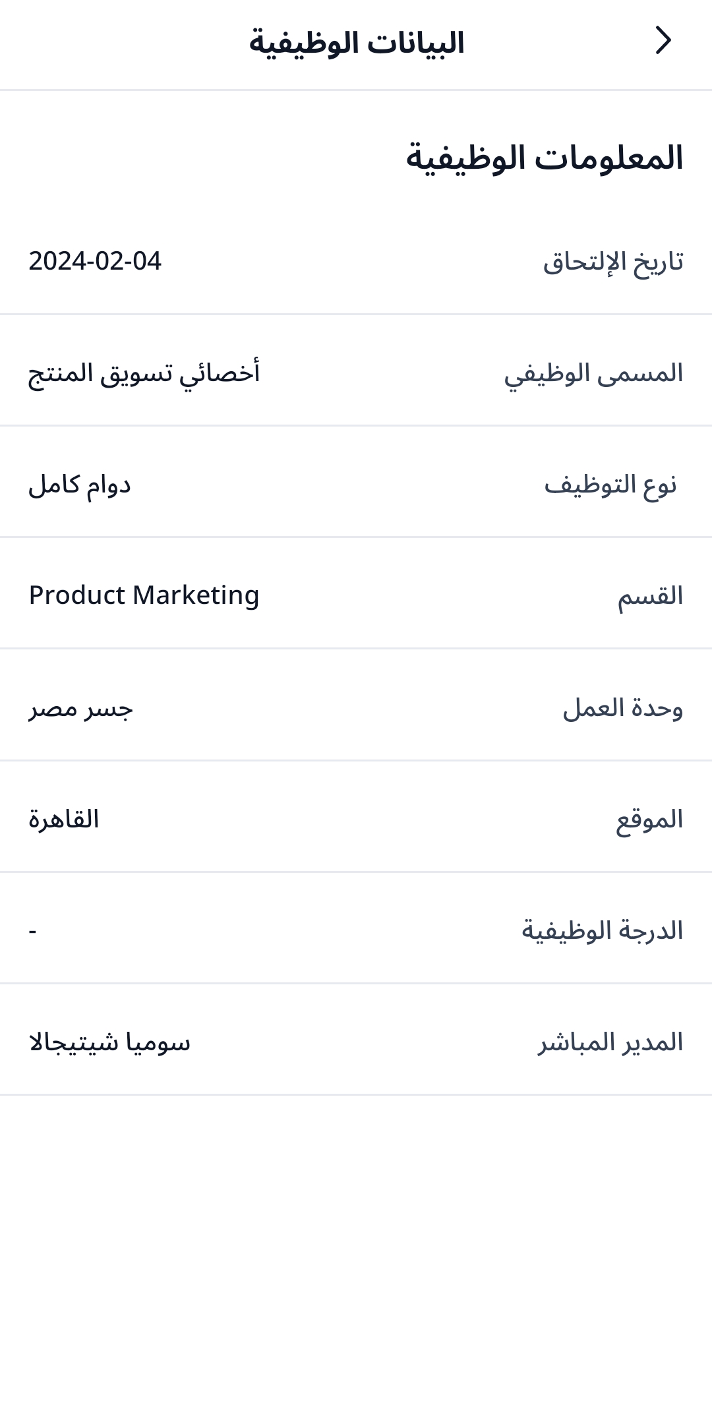Select the المدير المباشر field label

tap(610, 1042)
